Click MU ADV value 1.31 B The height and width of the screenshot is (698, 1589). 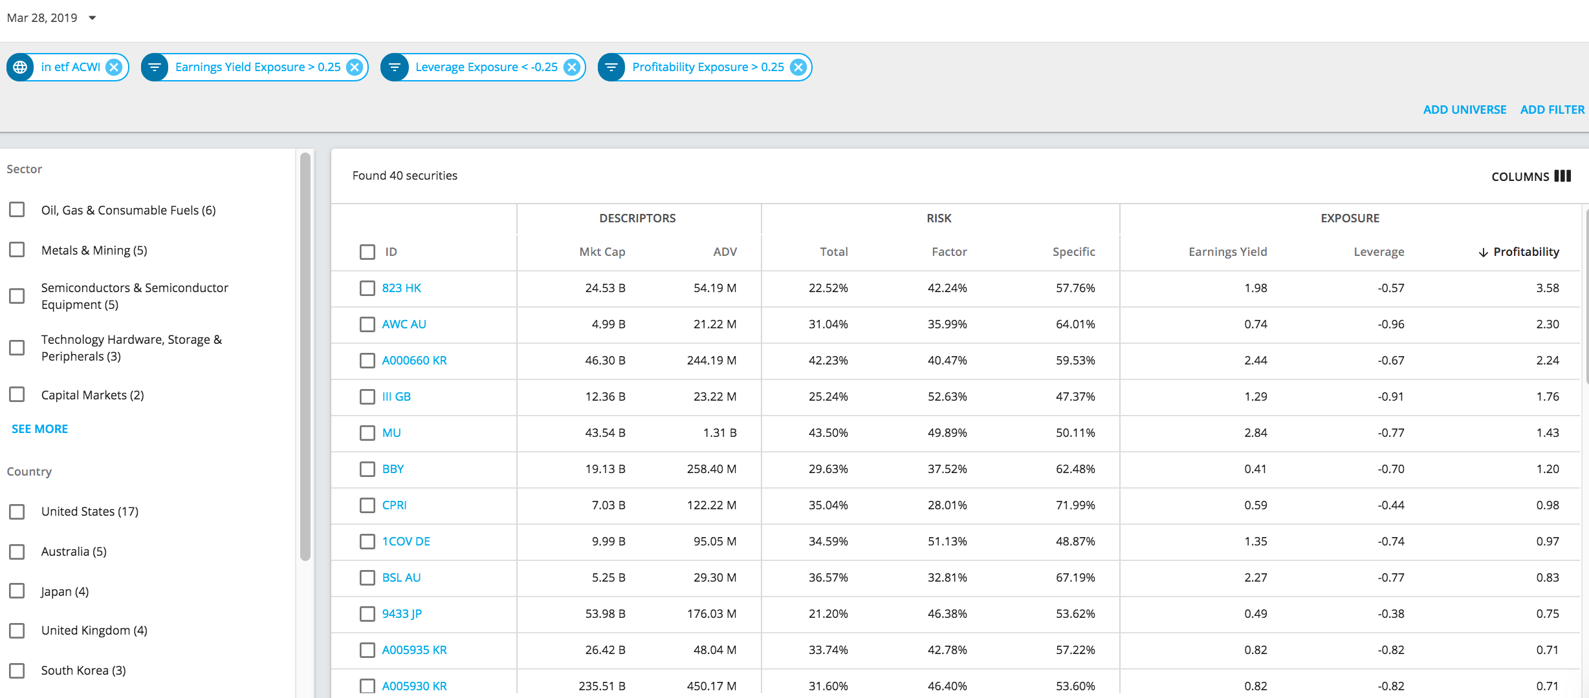(719, 433)
